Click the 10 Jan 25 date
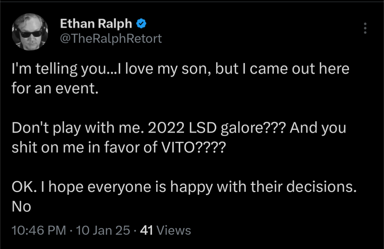The height and width of the screenshot is (249, 384). pos(103,230)
